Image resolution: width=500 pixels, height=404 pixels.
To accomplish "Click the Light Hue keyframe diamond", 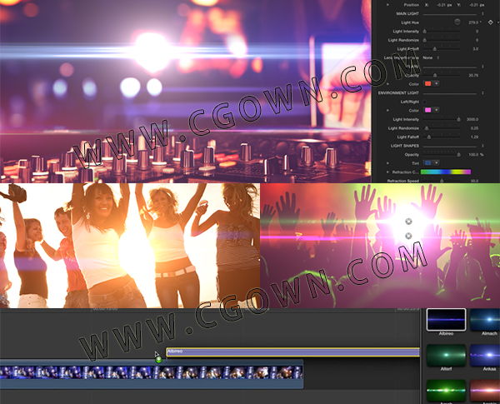I will click(x=490, y=22).
